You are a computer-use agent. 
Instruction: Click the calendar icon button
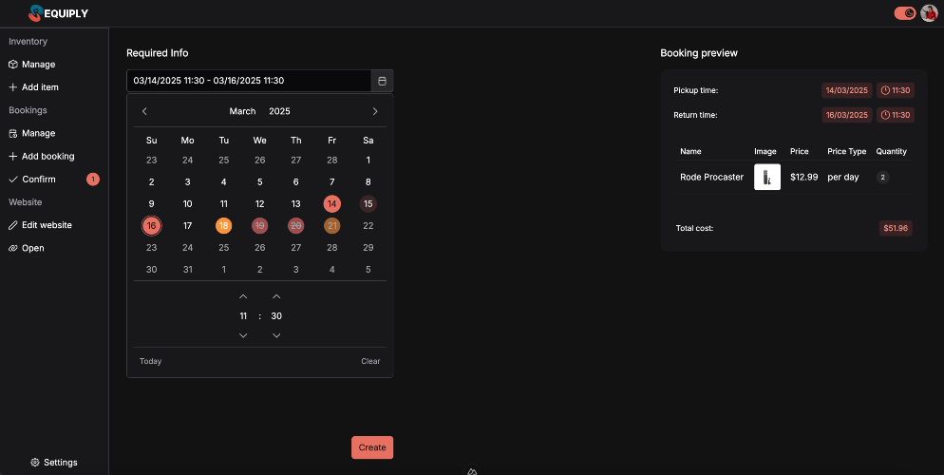(x=382, y=81)
